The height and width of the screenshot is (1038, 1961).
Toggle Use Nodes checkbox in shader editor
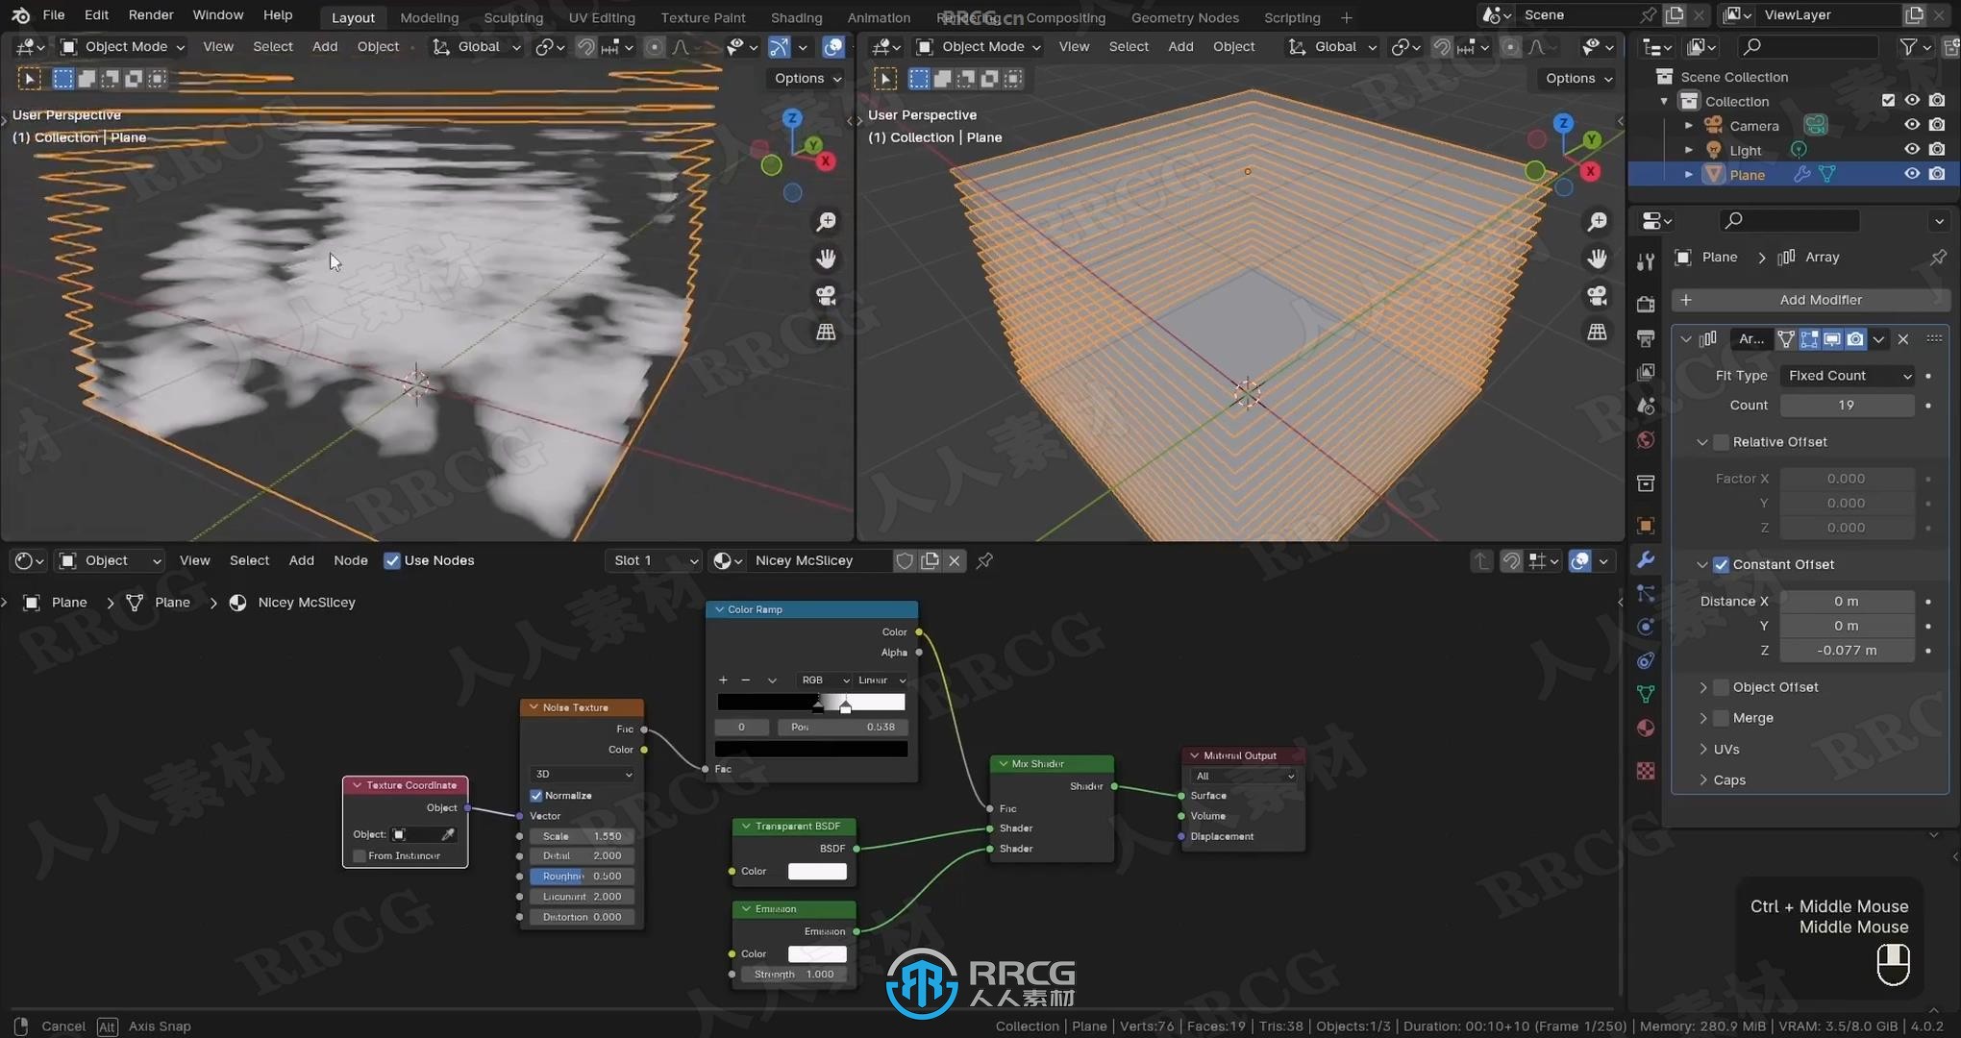pos(391,559)
